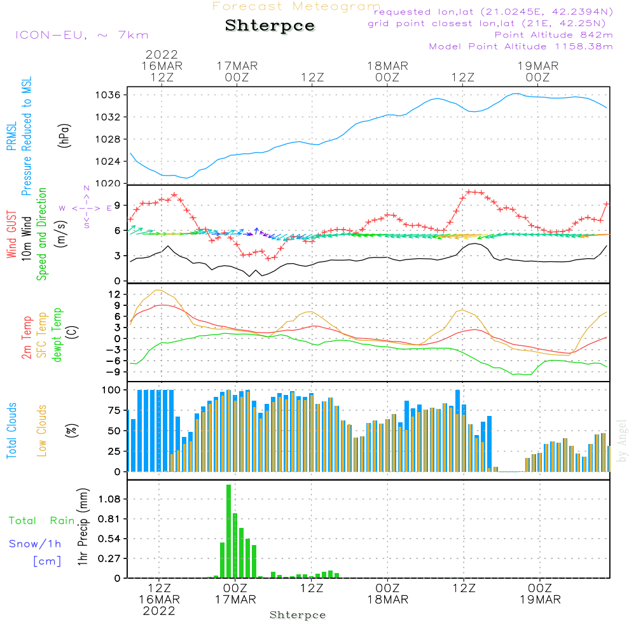Click the dewpt Temp legend label
636x636 pixels.
point(57,335)
